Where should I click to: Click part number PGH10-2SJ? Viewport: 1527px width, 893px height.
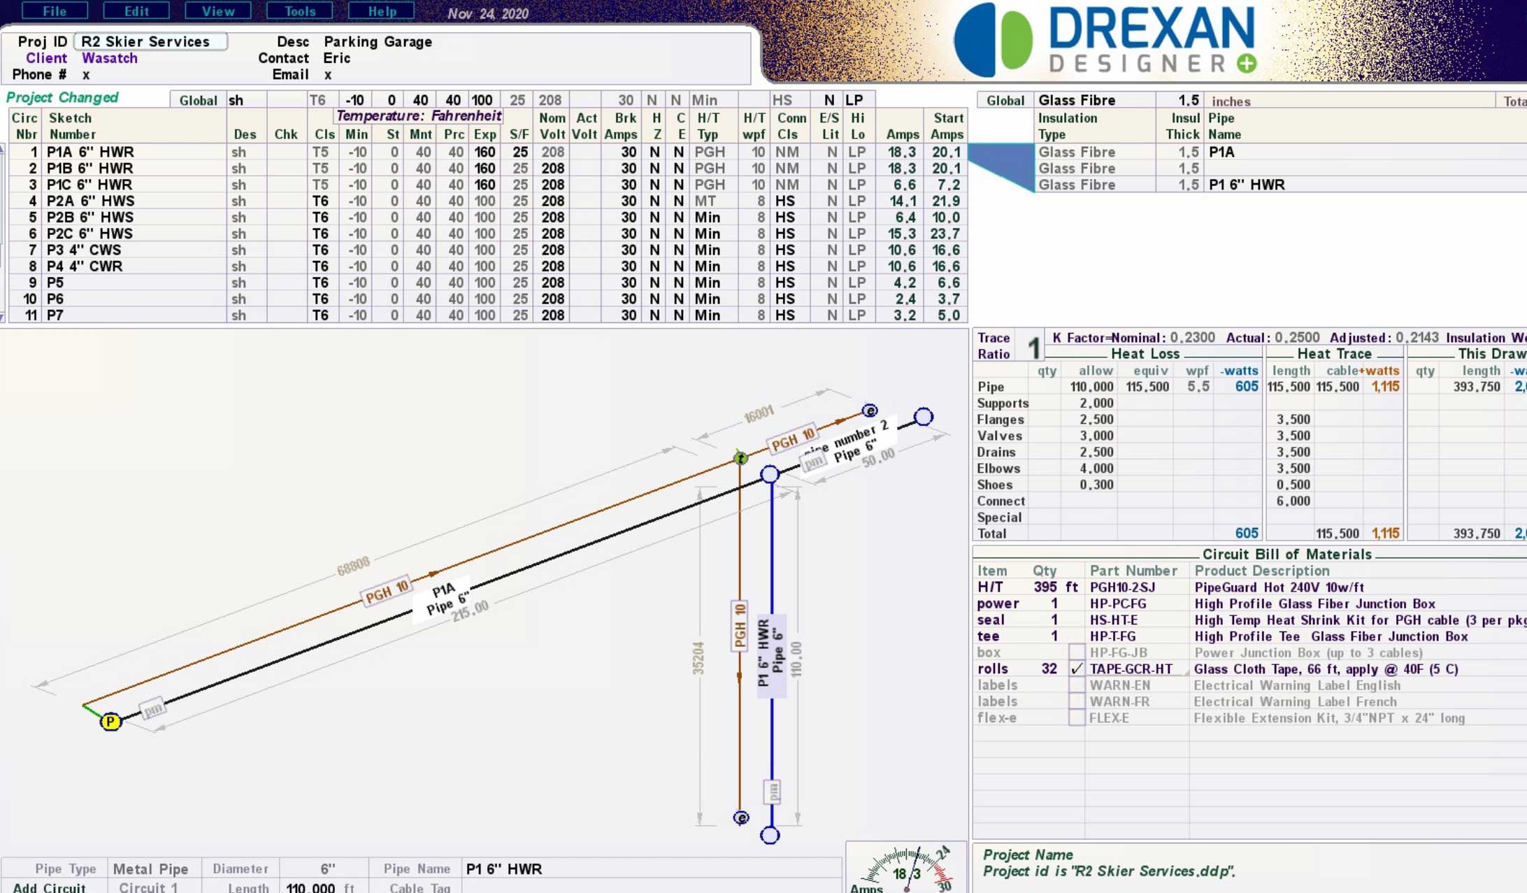[1122, 587]
